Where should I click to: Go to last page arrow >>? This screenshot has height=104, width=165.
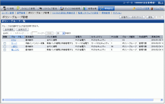(28, 33)
